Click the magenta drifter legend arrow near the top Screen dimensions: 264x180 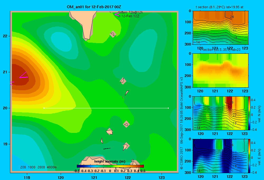(x=116, y=14)
